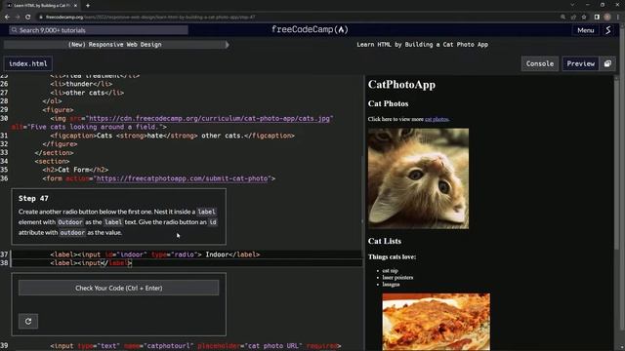This screenshot has height=351, width=625.
Task: Open the browser three-dot menu
Action: pos(618,18)
